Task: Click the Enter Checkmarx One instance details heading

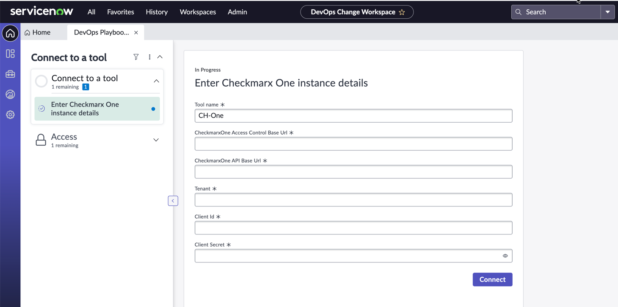Action: tap(281, 83)
